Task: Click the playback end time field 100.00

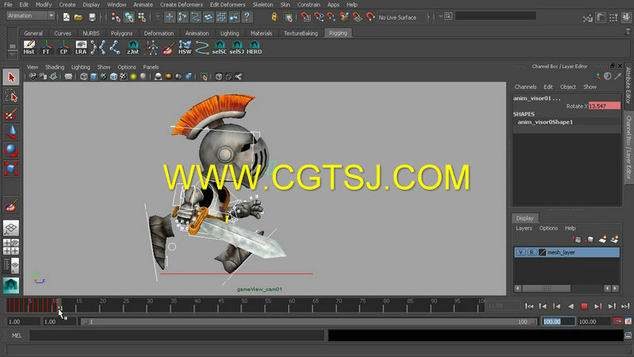Action: pos(558,321)
